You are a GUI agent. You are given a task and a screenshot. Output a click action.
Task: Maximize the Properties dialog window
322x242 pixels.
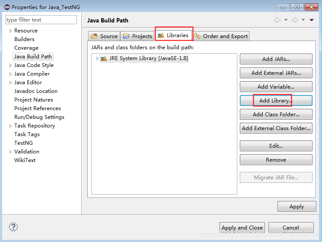click(297, 7)
